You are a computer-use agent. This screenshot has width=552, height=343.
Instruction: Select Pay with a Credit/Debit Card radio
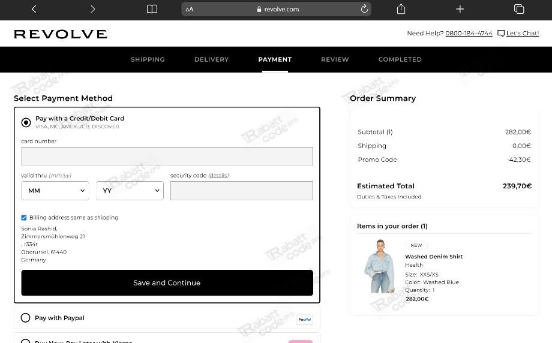[26, 122]
